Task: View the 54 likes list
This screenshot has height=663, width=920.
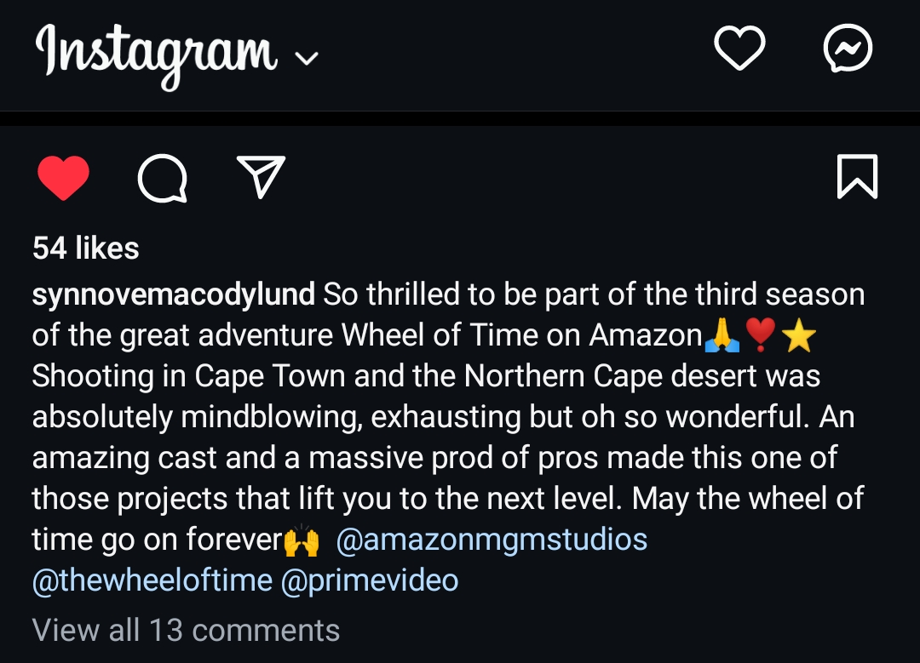Action: [85, 249]
